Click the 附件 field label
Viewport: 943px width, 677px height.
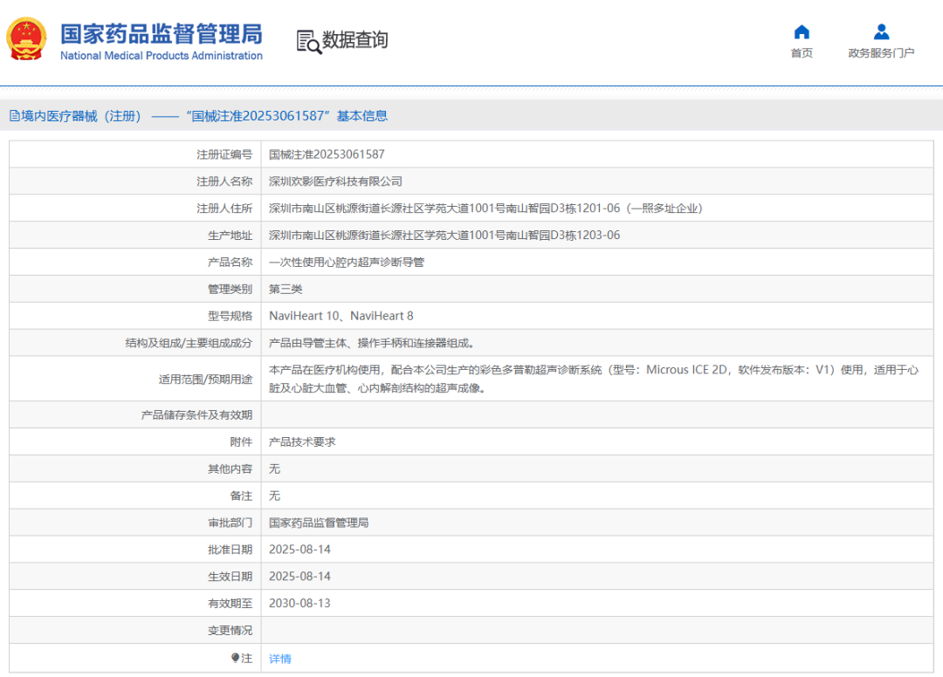(241, 442)
